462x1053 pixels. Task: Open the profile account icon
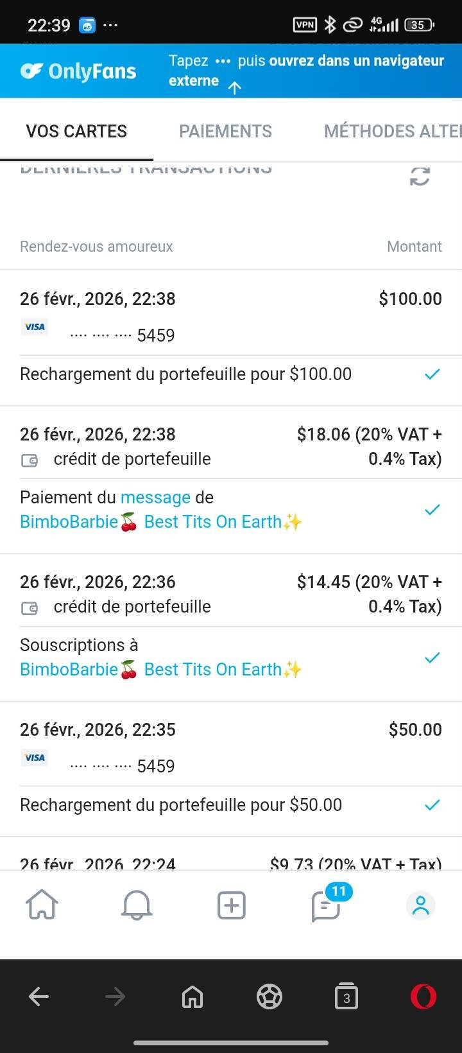(x=421, y=905)
